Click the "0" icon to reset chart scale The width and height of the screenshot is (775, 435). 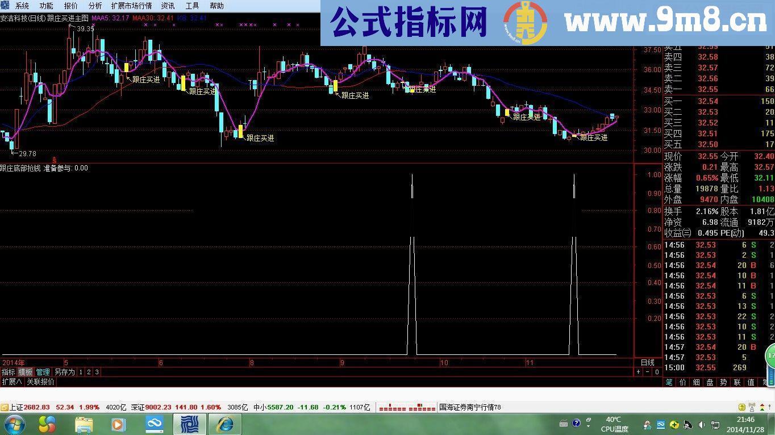click(x=656, y=371)
